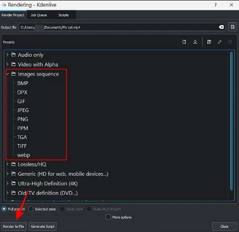Image resolution: width=239 pixels, height=232 pixels.
Task: Select the Full project radio button
Action: [4, 209]
